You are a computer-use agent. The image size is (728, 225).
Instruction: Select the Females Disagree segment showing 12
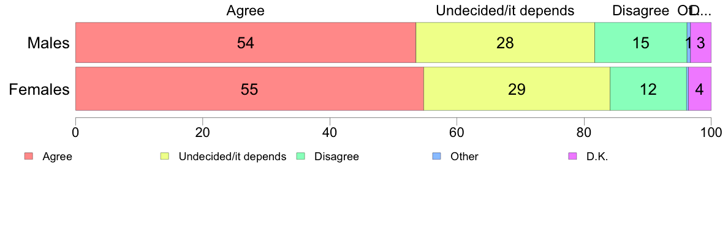click(648, 89)
